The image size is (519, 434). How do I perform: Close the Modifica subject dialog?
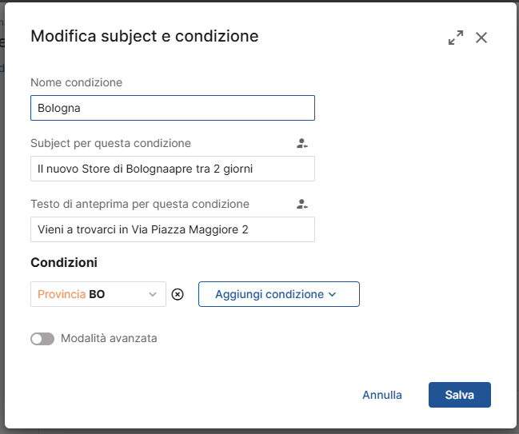click(x=481, y=38)
